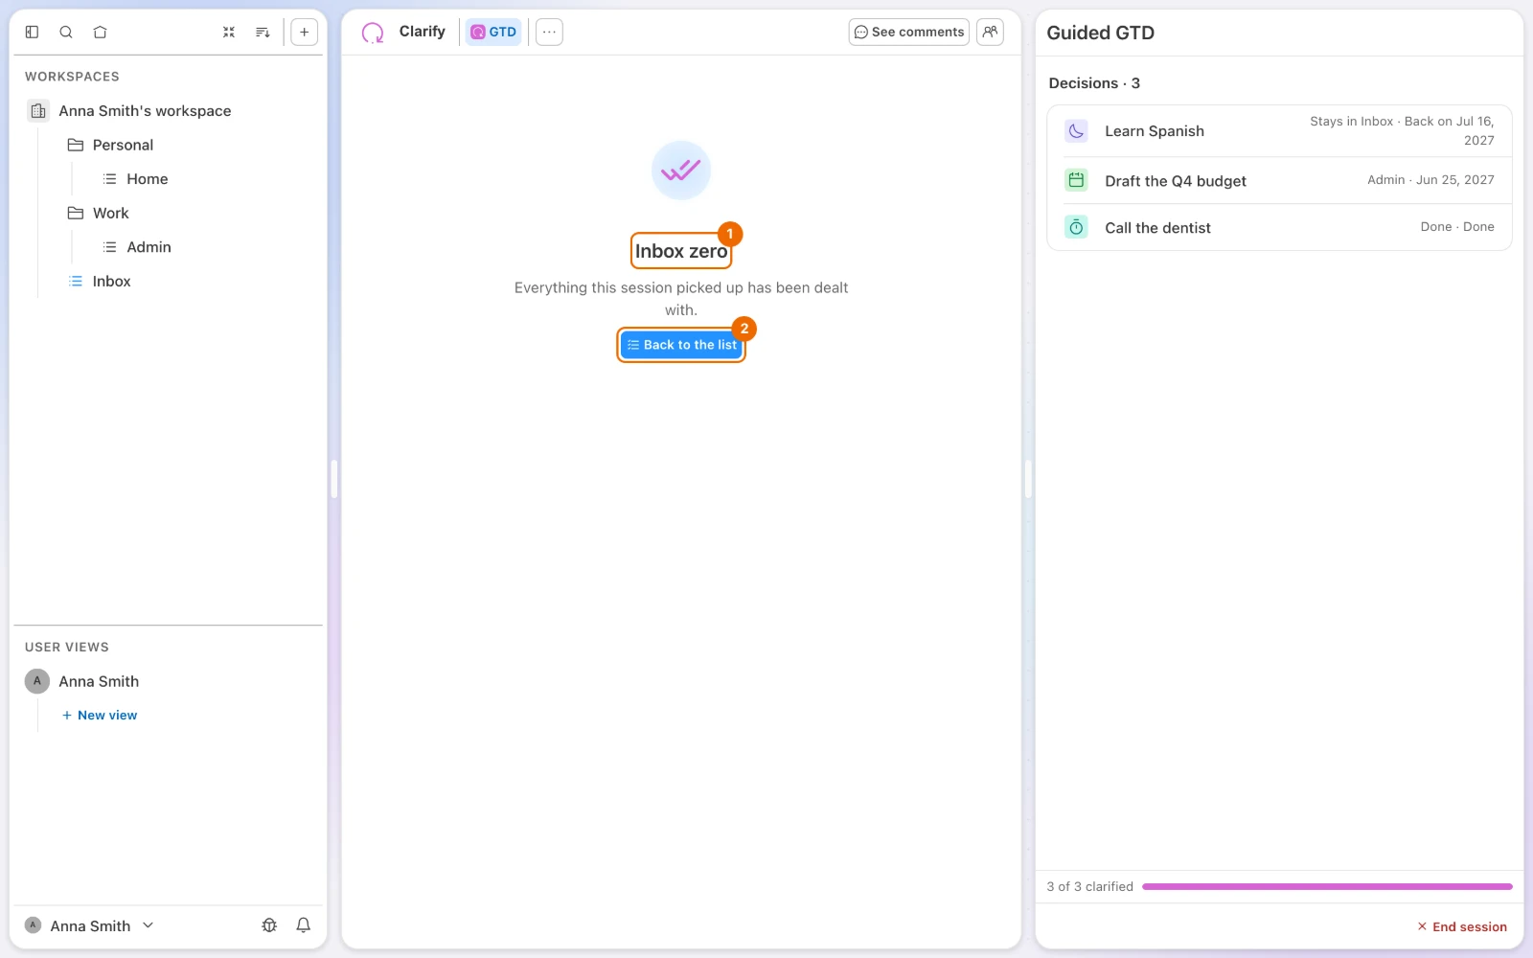Select the Personal folder

pyautogui.click(x=123, y=145)
